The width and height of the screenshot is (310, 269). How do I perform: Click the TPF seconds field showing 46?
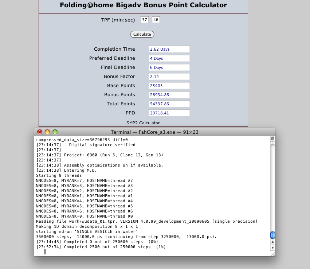156,20
